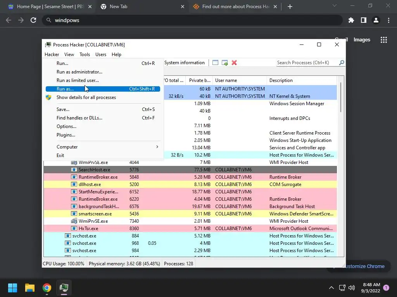
Task: Click the Chrome address bar
Action: [192, 20]
